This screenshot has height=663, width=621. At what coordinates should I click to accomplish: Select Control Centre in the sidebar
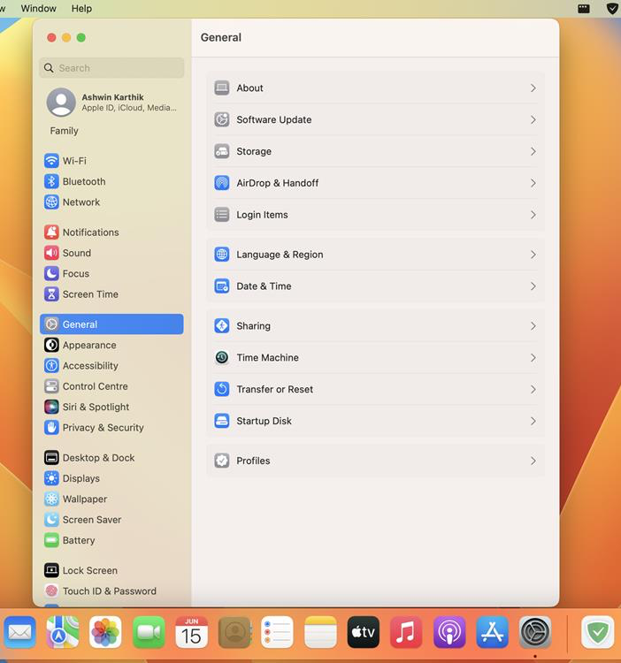pyautogui.click(x=95, y=386)
